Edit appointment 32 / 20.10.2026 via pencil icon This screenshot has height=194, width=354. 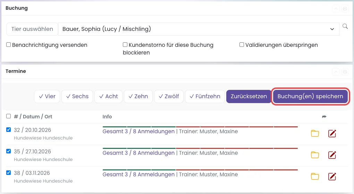coord(332,134)
